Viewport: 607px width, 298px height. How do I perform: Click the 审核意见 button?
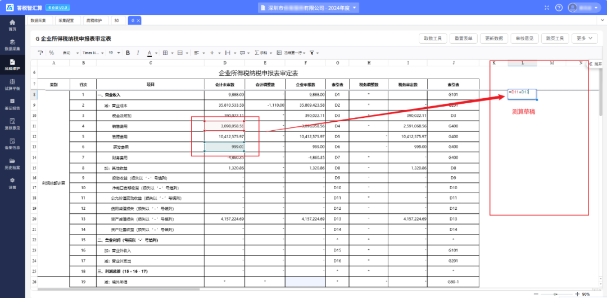[x=524, y=38]
